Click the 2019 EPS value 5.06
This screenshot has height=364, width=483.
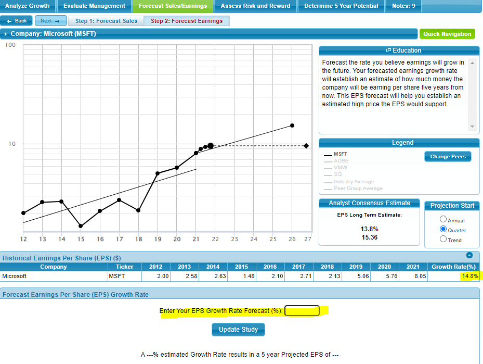pos(356,276)
